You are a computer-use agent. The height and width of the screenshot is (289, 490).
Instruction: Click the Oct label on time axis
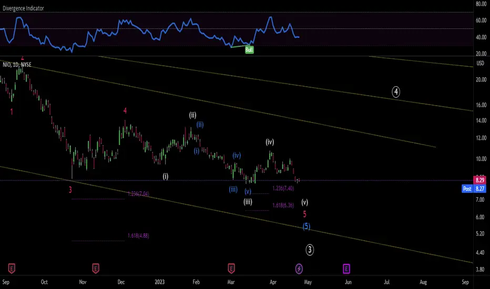44,282
